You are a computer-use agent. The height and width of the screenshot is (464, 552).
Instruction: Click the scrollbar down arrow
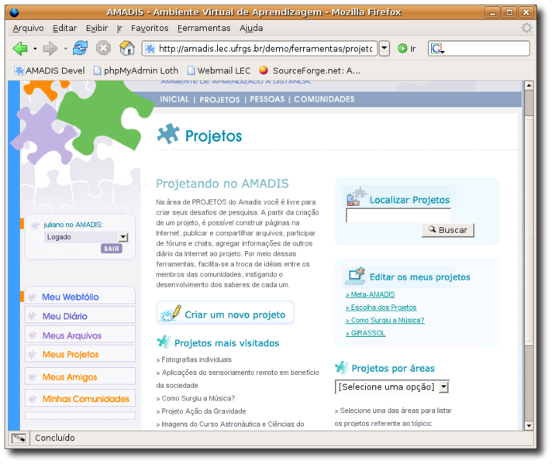point(529,425)
